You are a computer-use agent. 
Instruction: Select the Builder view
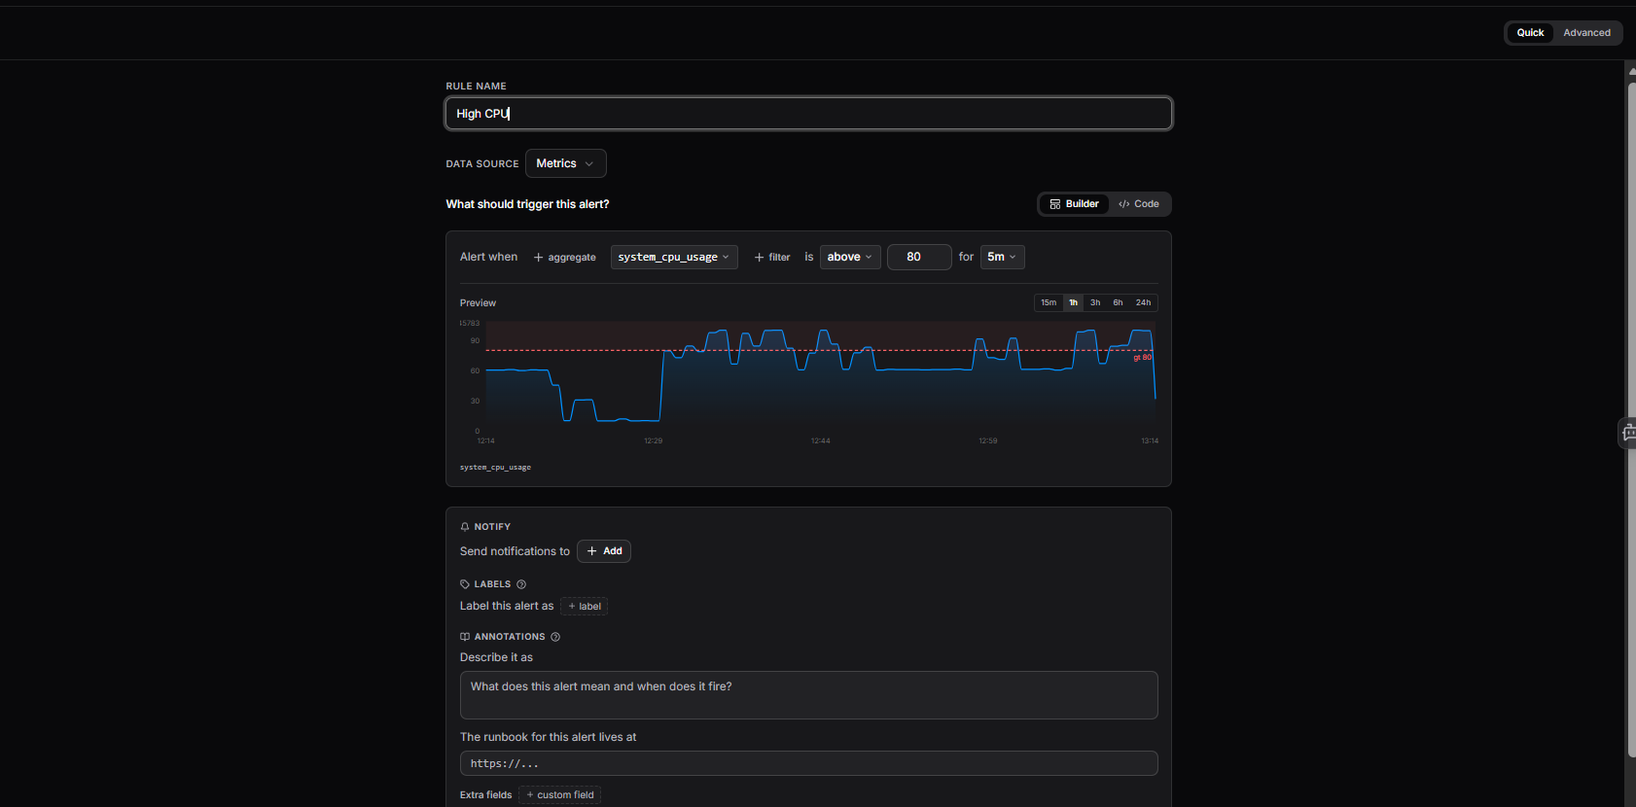point(1074,204)
